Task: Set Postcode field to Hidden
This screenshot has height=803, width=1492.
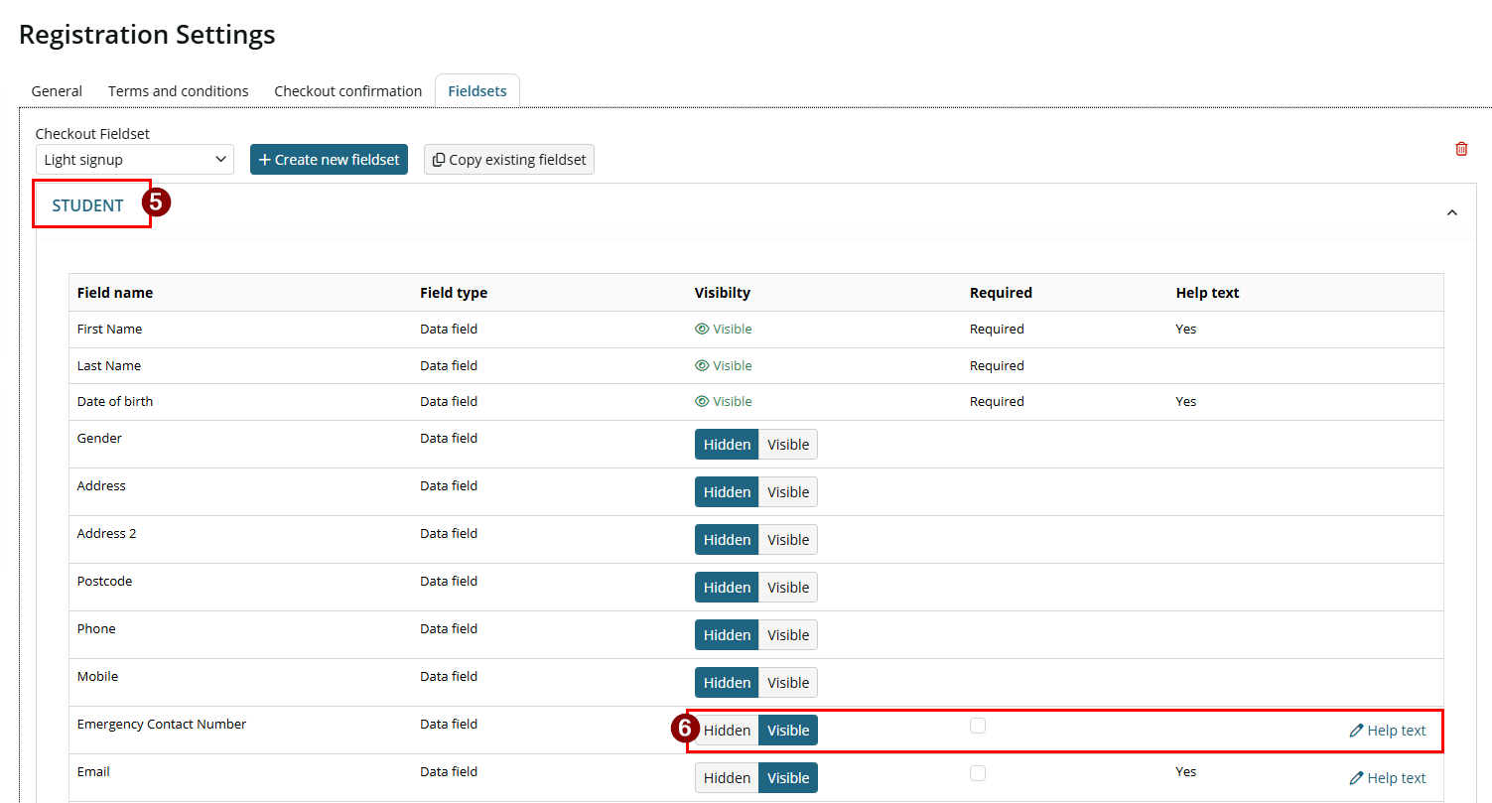Action: tap(727, 588)
